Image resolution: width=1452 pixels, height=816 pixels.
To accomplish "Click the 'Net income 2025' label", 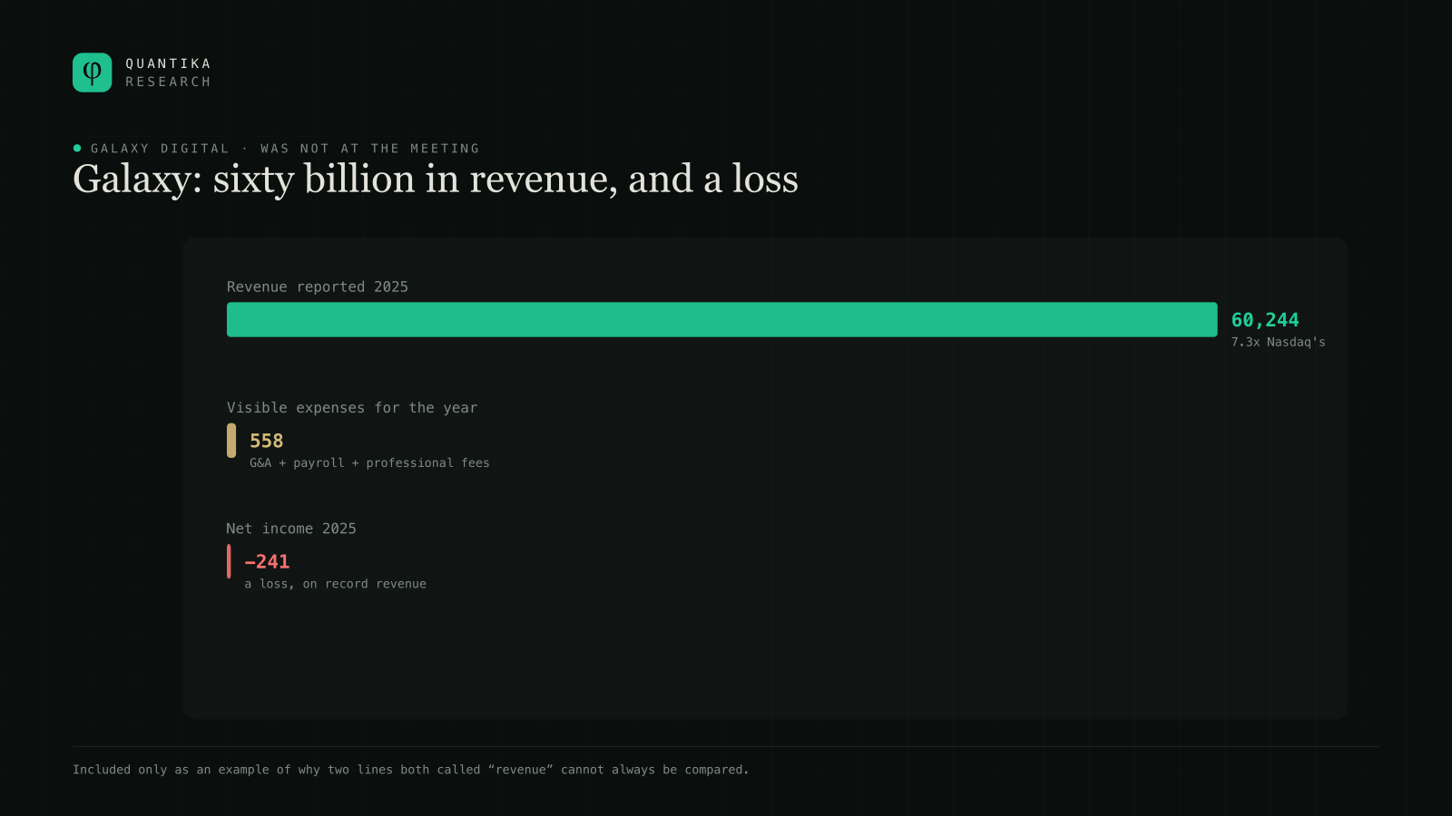I will (291, 529).
